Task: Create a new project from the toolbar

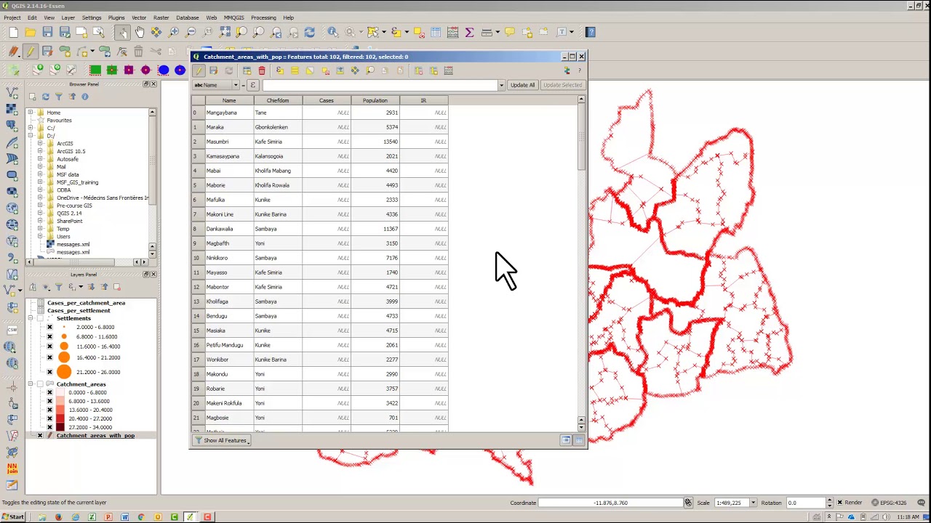Action: pyautogui.click(x=13, y=32)
